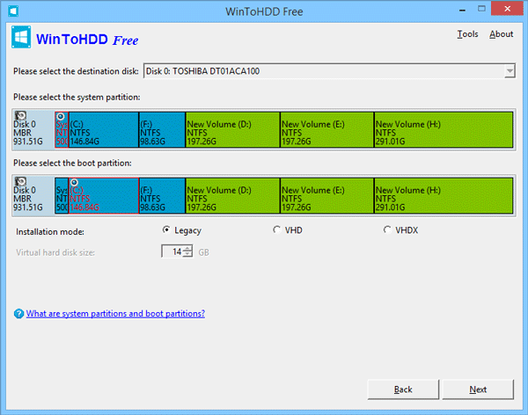Click the 'Installation mode:' label

coord(50,232)
